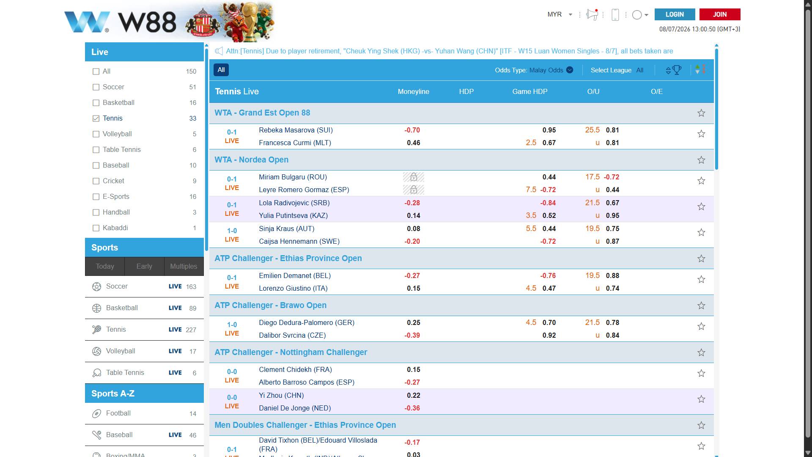
Task: Bet Yulia Putintseva moneyline 0.14
Action: tap(414, 216)
